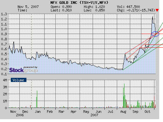Image resolution: width=163 pixels, height=122 pixels.
Task: Click the 2M volume axis label
Action: (5, 94)
